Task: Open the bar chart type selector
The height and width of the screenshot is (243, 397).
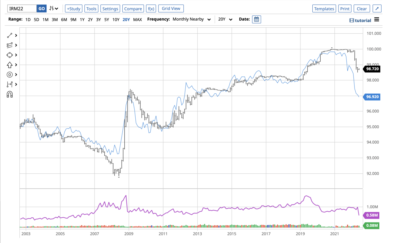Action: 54,9
